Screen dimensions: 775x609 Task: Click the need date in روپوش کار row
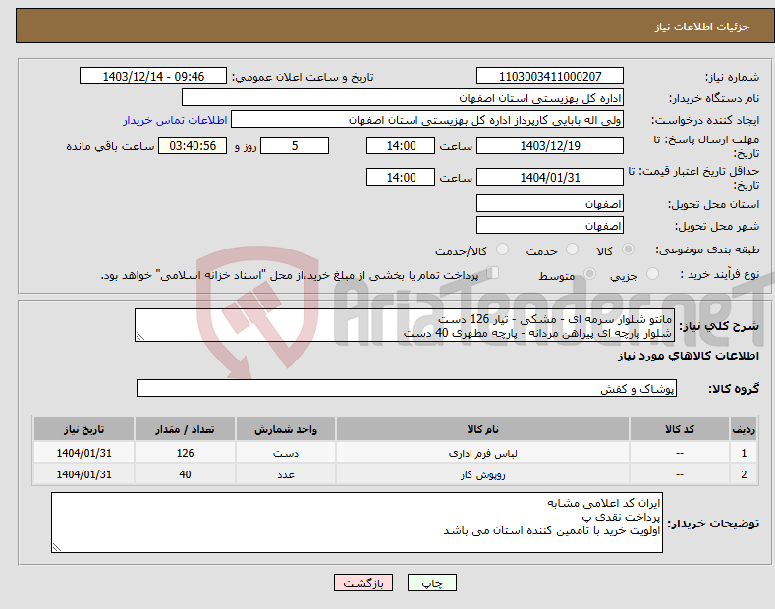tap(84, 474)
